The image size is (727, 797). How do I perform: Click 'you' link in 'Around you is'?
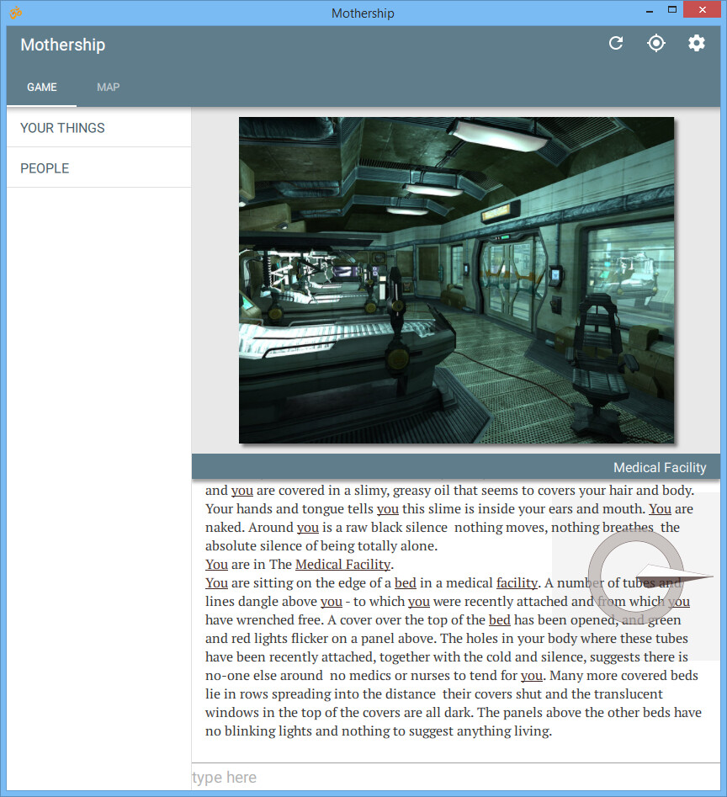click(x=308, y=528)
